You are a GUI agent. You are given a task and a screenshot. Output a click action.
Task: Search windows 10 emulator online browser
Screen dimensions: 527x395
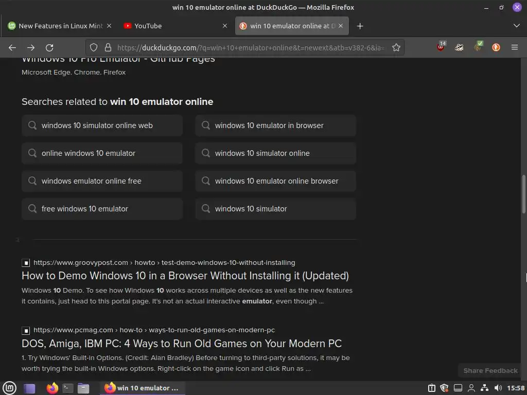(x=276, y=181)
